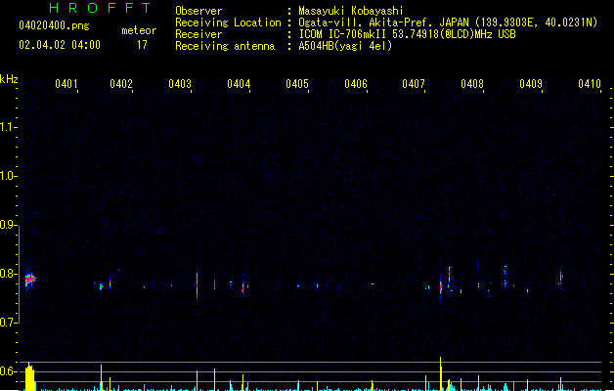Click time marker 0402
Image resolution: width=615 pixels, height=391 pixels.
pyautogui.click(x=121, y=84)
